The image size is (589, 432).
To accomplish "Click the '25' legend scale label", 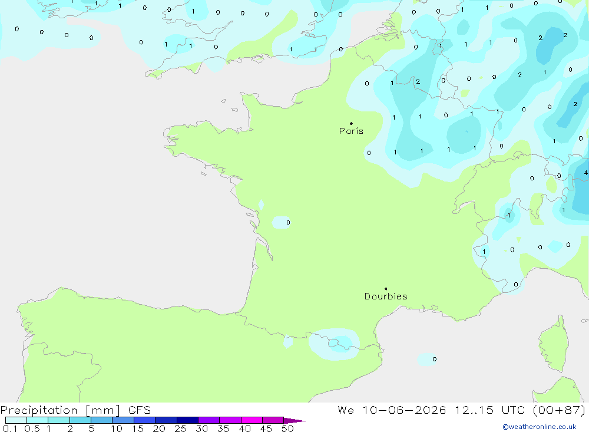I will click(x=180, y=428).
